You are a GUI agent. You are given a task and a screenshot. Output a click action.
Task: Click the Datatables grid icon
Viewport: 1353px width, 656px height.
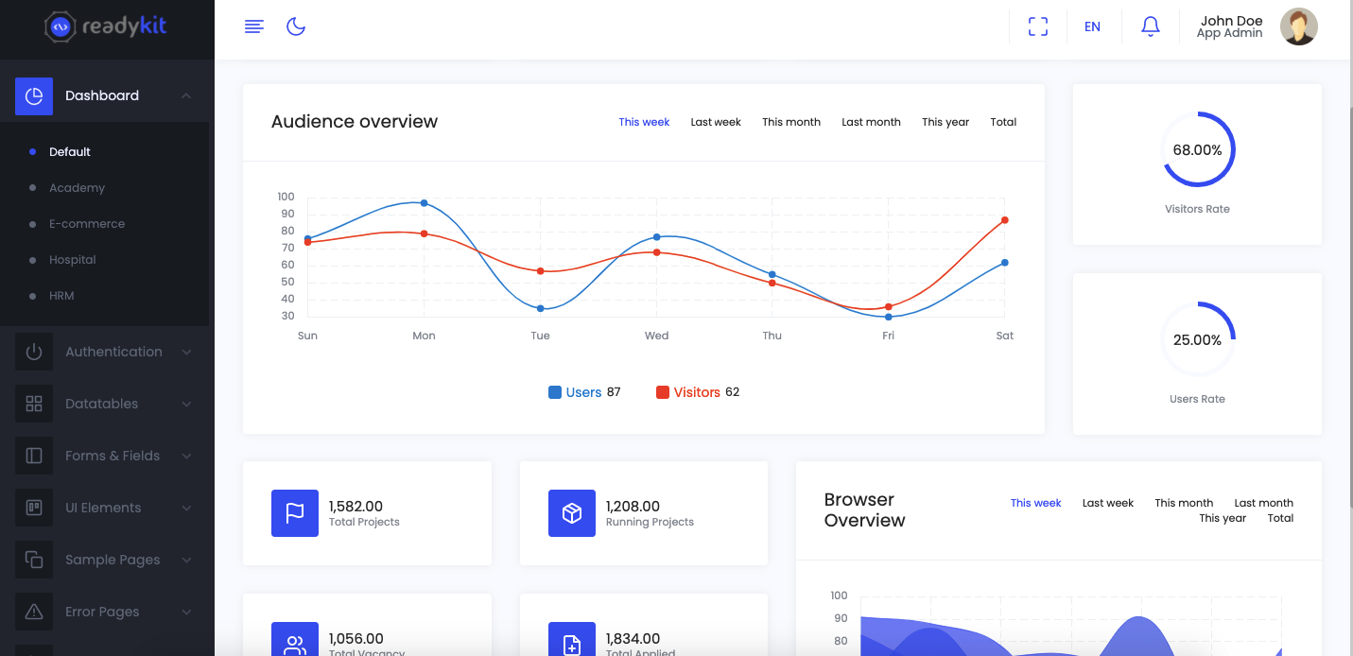[x=34, y=404]
